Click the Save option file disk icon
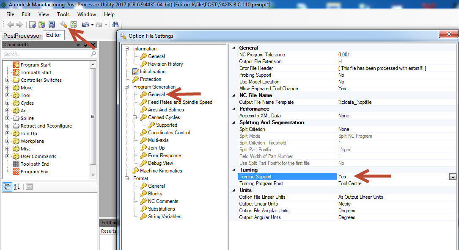The width and height of the screenshot is (459, 250). [52, 25]
